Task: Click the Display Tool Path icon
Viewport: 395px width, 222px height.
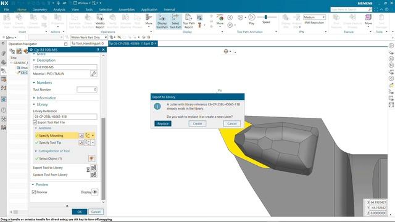Action: tap(162, 21)
